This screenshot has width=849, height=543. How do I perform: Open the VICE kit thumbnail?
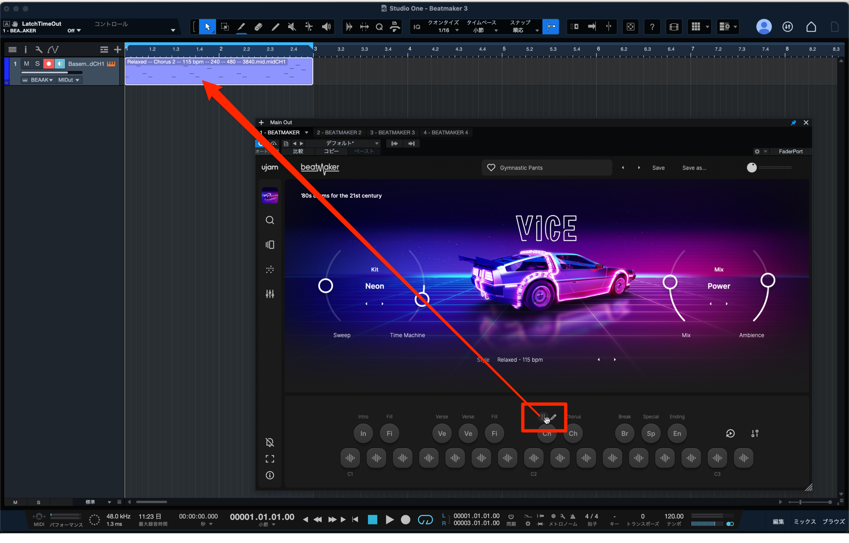click(x=270, y=195)
